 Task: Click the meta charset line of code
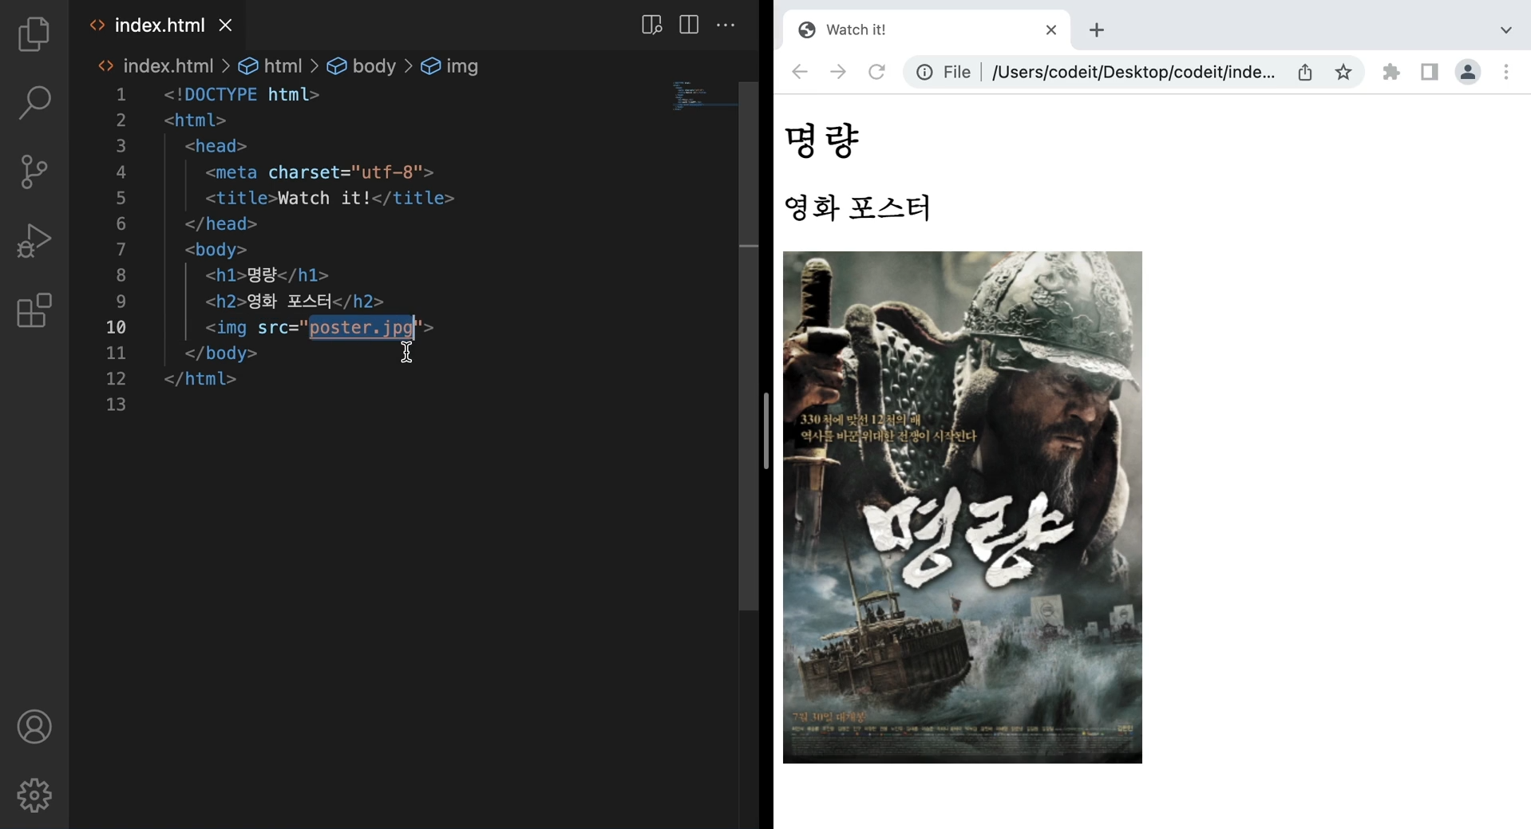319,172
